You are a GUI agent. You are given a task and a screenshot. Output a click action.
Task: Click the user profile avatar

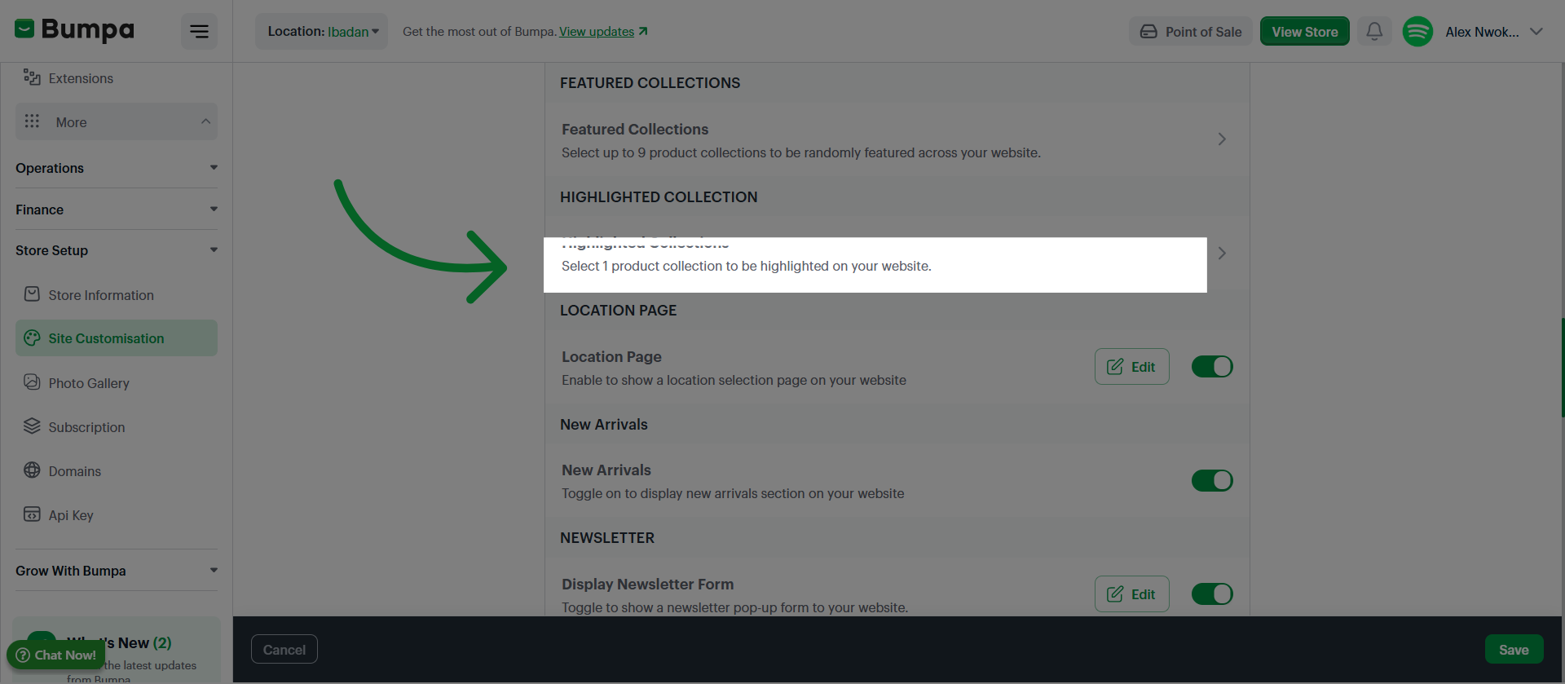pos(1417,32)
